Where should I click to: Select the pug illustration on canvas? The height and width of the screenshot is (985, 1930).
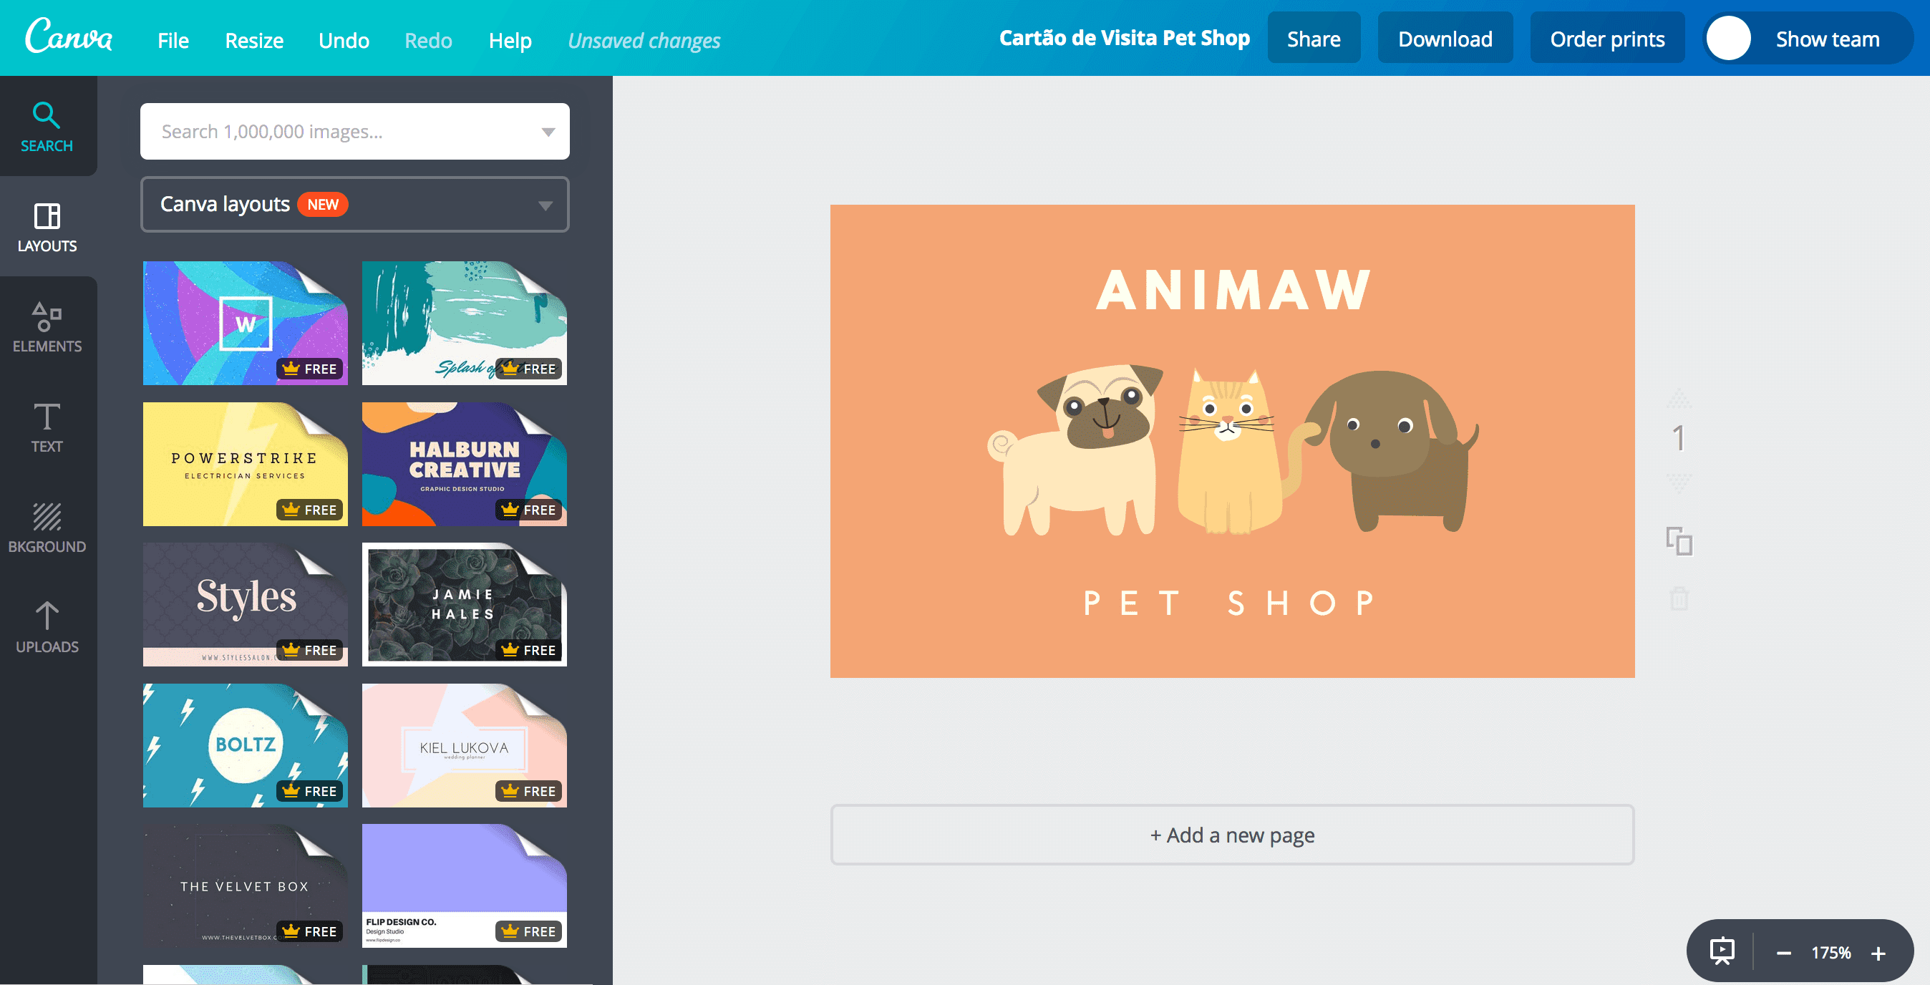1075,450
